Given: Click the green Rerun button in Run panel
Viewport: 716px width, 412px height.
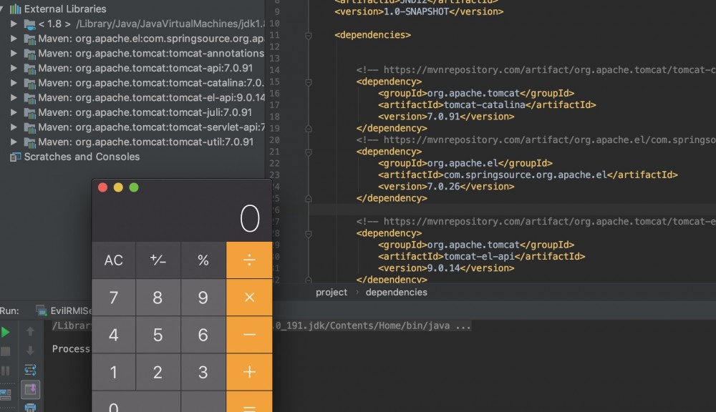Looking at the screenshot, I should pos(6,332).
